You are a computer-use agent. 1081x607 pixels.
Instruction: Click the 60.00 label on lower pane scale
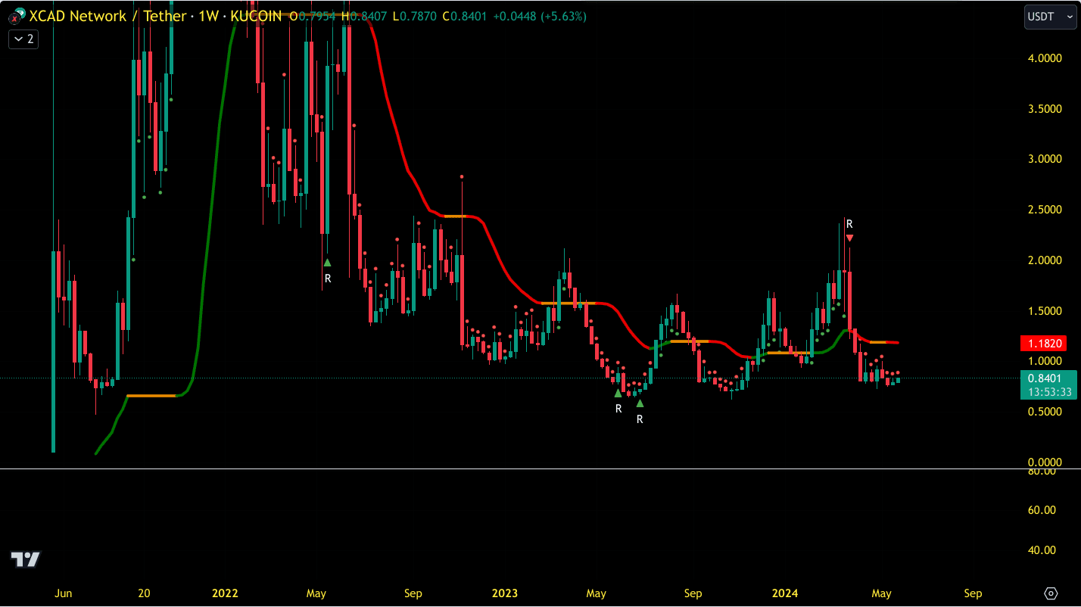1042,510
